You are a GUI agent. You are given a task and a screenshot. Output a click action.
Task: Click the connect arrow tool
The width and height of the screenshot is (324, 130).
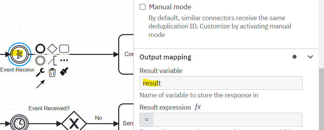tap(40, 84)
